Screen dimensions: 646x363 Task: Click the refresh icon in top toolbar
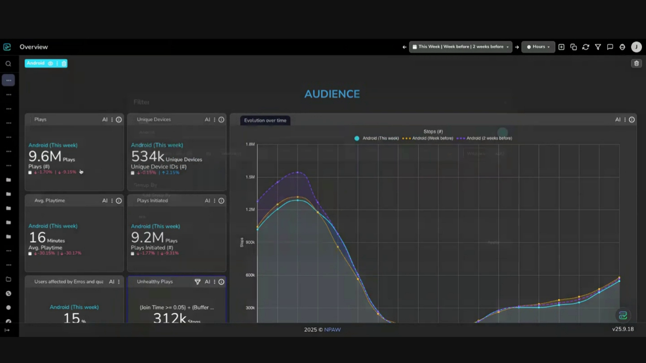[x=585, y=47]
